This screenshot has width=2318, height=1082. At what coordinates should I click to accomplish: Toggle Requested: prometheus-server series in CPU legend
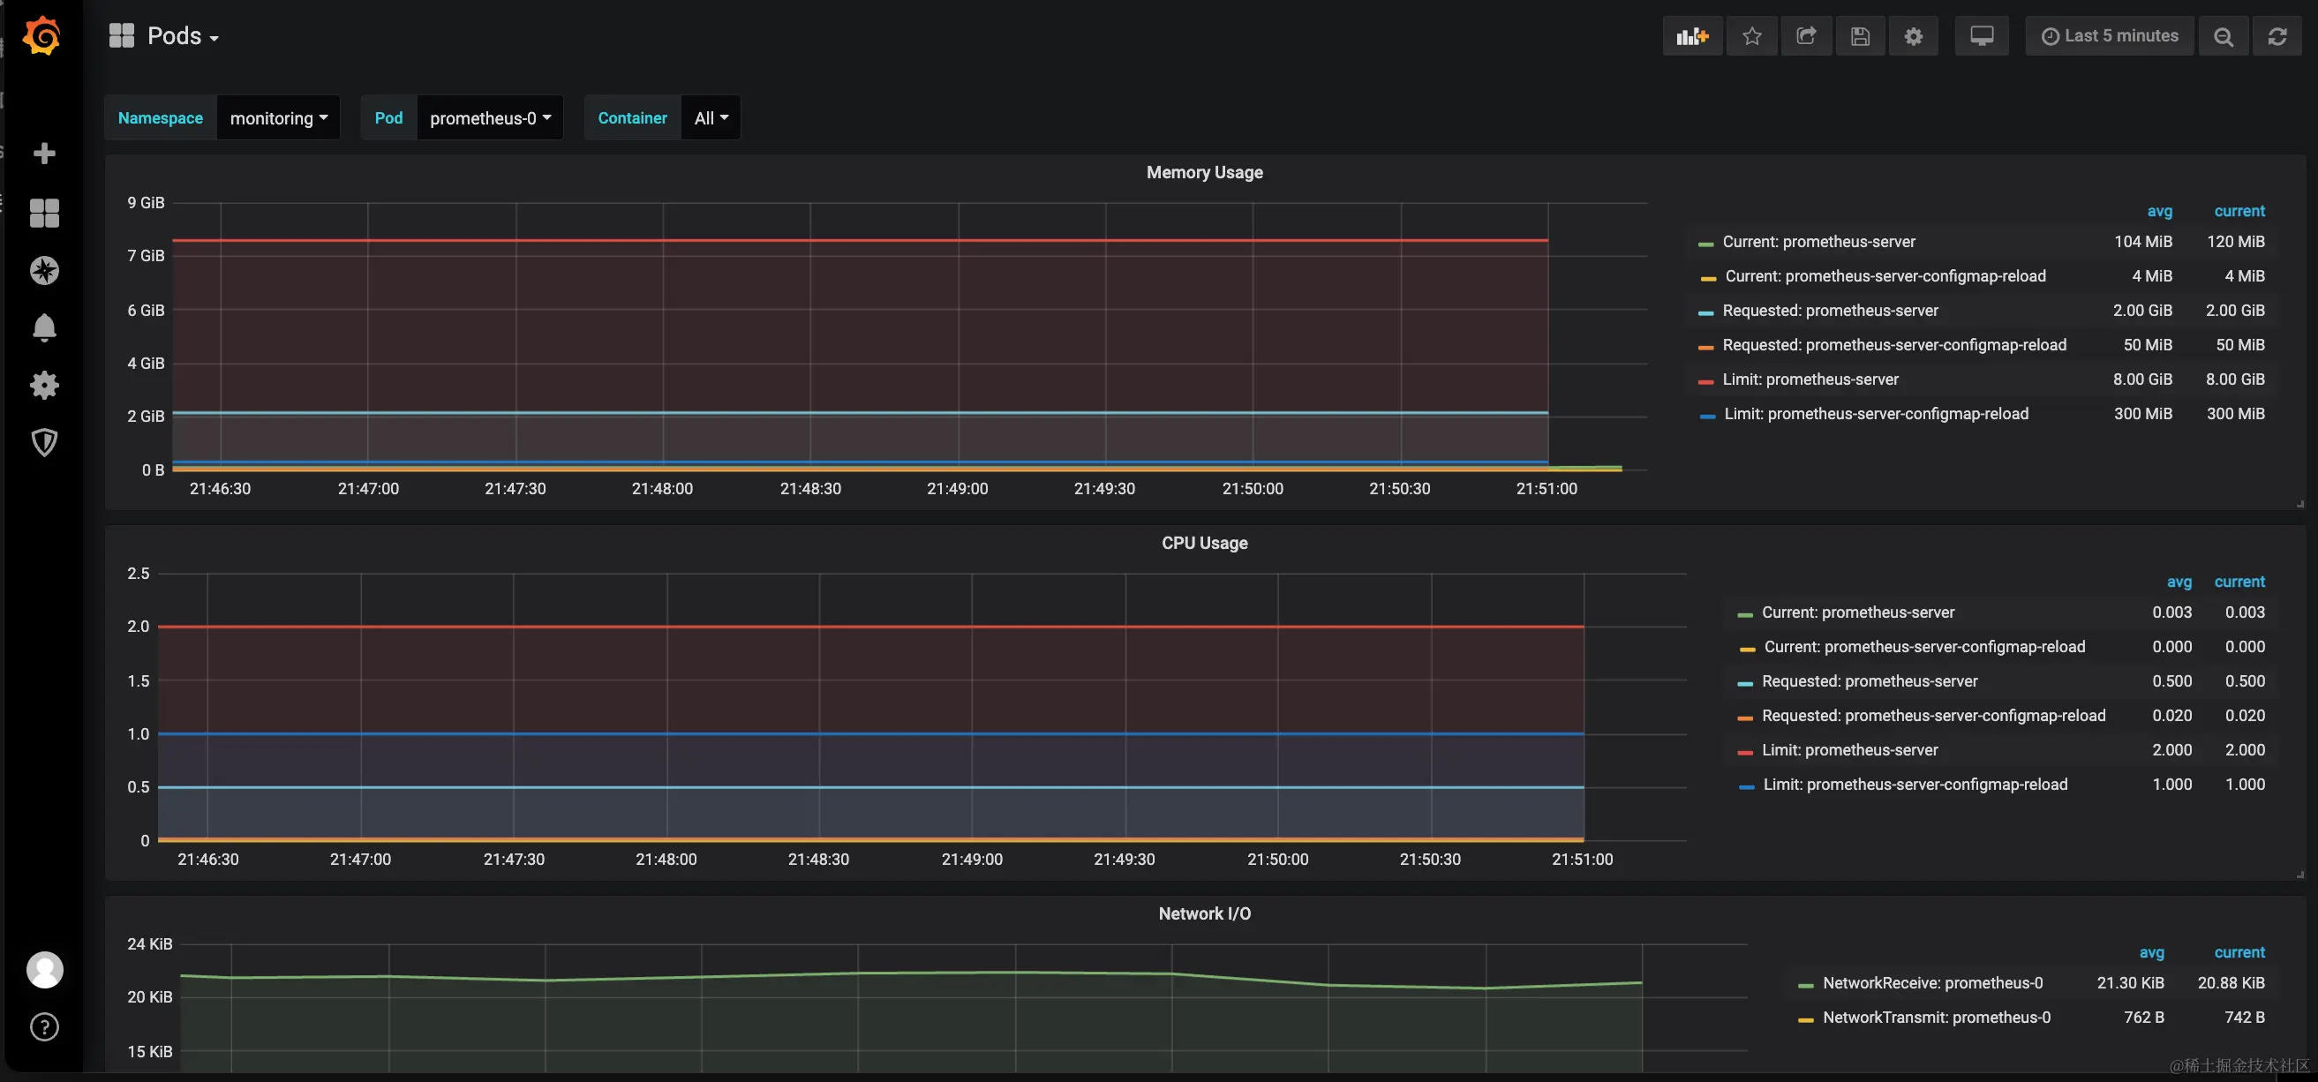click(1869, 680)
